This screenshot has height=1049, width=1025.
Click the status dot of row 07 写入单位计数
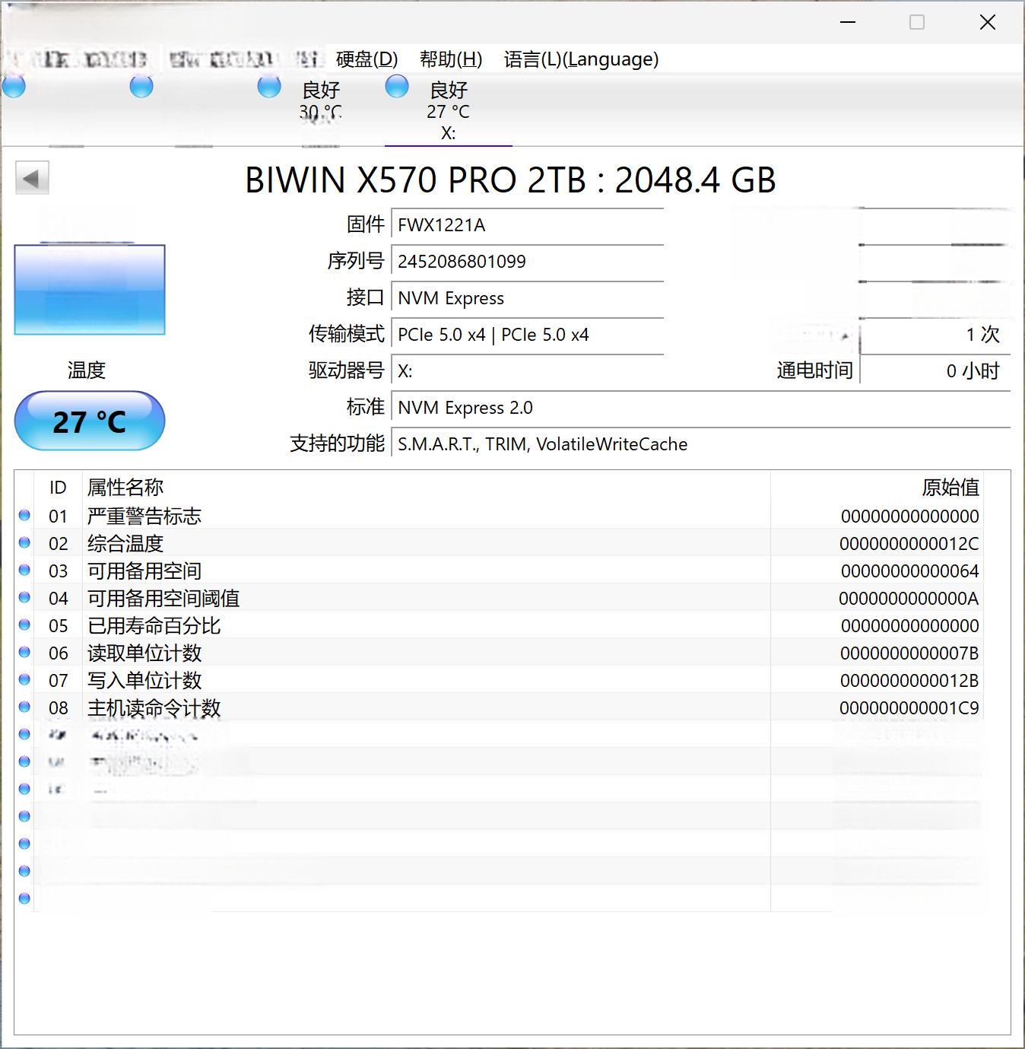(x=24, y=679)
